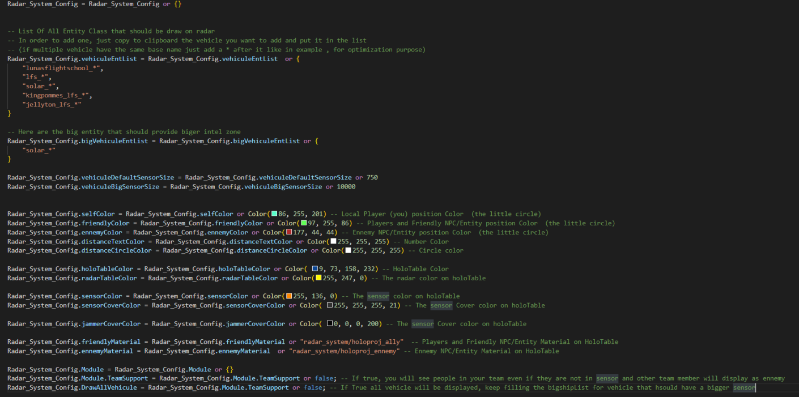
Task: Click the holoTableColor blue swatch
Action: point(315,269)
